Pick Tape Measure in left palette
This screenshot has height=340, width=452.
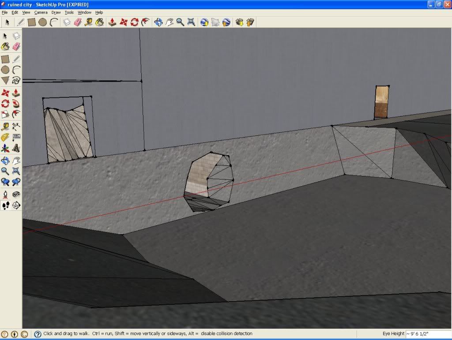click(5, 126)
